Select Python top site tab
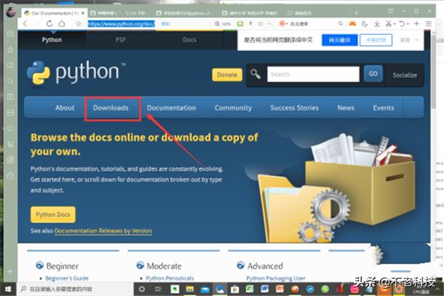 [x=52, y=40]
